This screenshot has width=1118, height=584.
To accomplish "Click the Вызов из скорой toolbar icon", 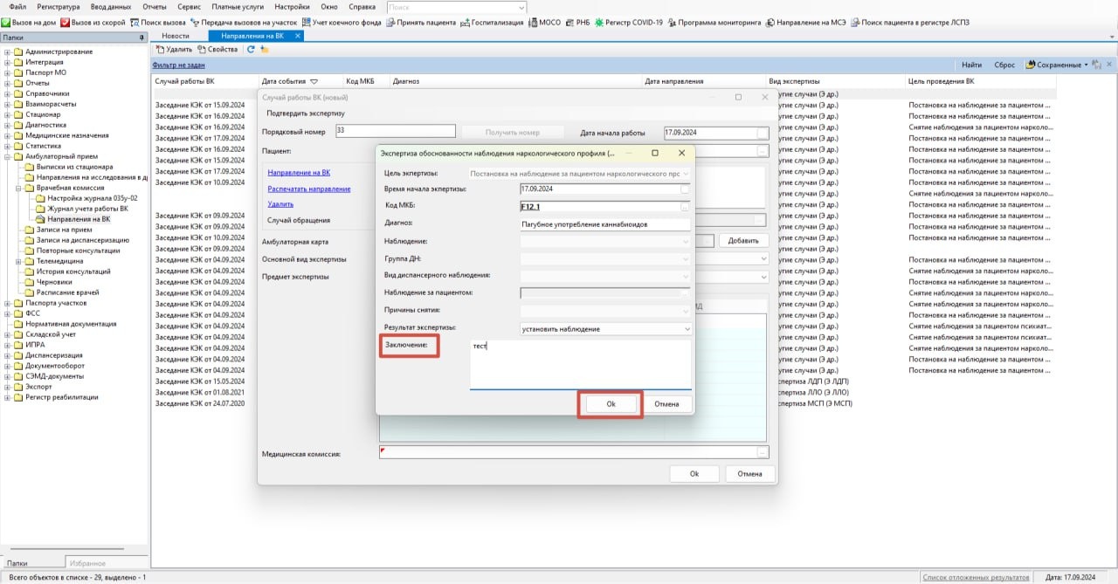I will tap(66, 22).
